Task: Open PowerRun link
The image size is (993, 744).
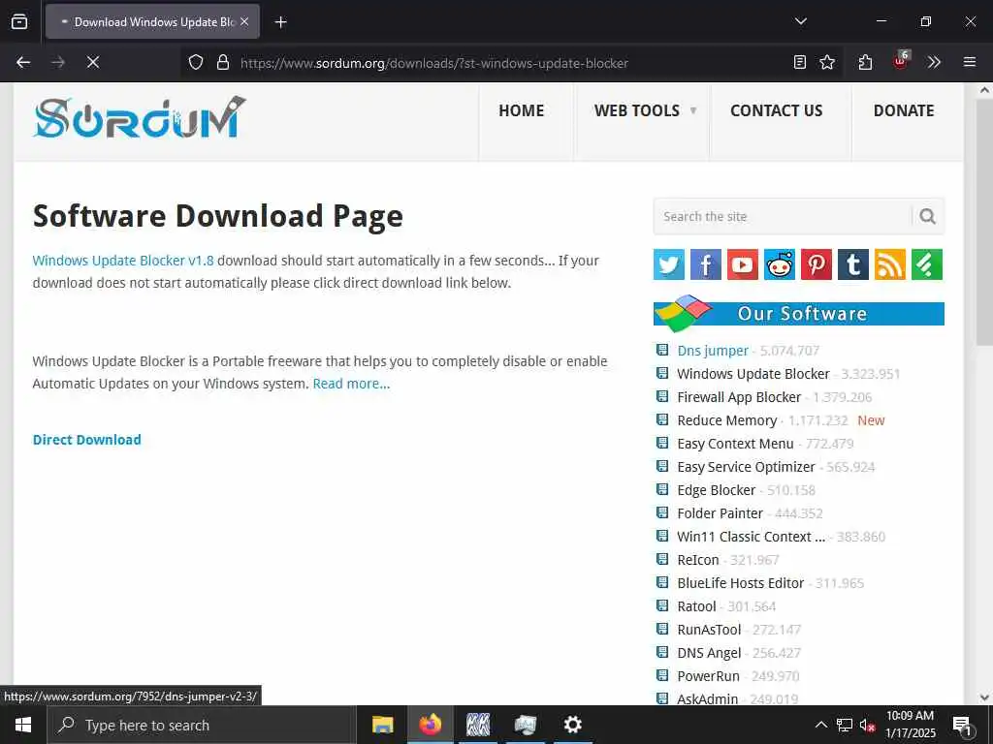Action: (708, 676)
